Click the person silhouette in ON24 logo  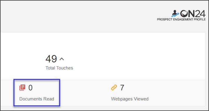(x=174, y=12)
